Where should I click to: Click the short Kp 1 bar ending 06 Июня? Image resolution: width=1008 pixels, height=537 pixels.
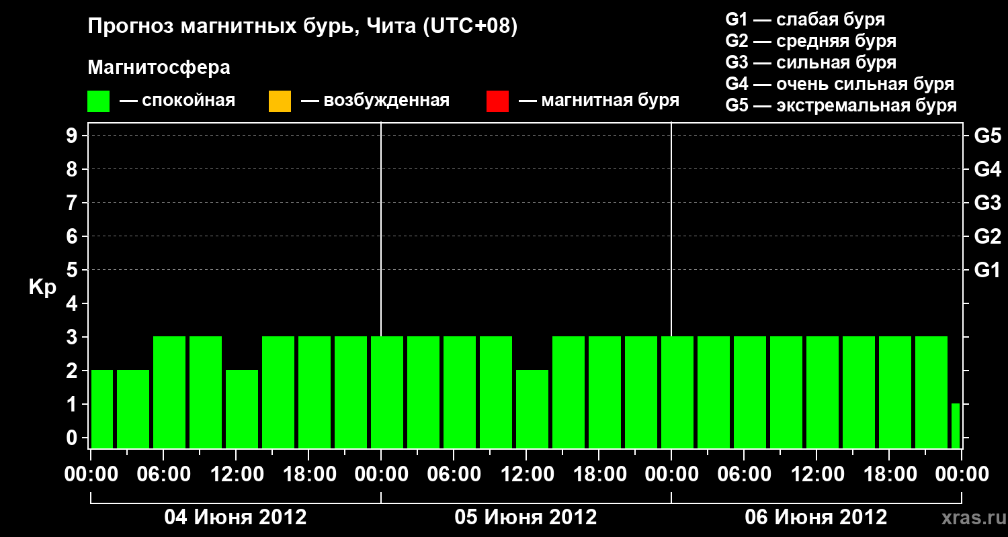tap(956, 426)
